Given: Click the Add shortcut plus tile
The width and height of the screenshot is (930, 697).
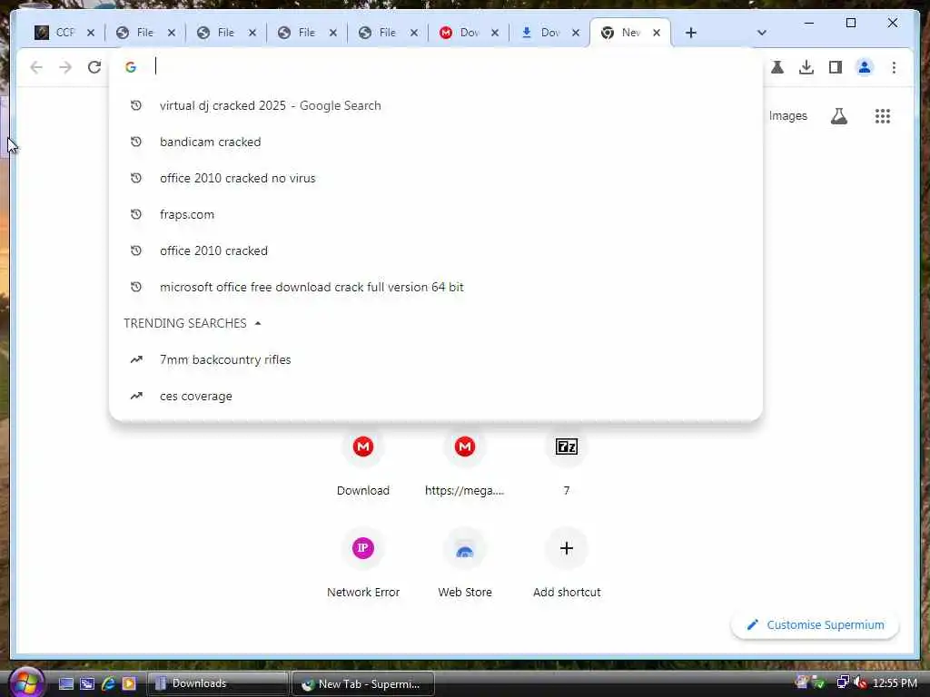Looking at the screenshot, I should 567,563.
